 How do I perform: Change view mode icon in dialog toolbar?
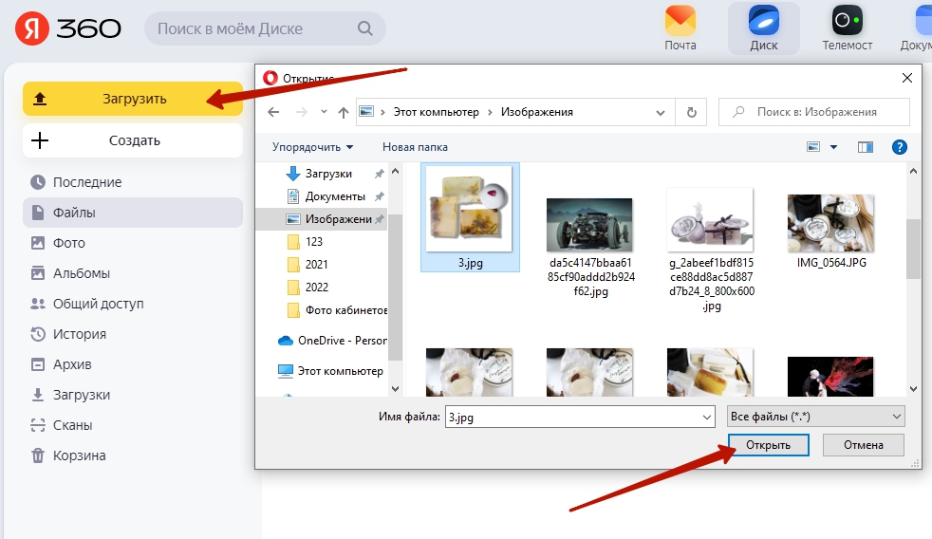click(x=813, y=147)
